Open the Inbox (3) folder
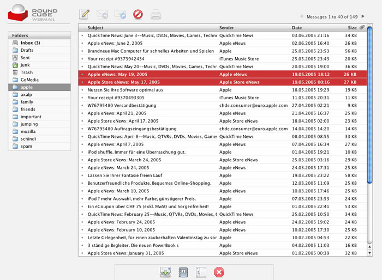 (39, 43)
